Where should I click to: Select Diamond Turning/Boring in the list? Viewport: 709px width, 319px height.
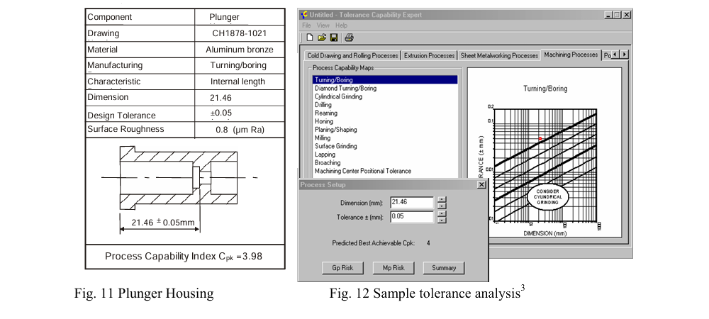[345, 88]
